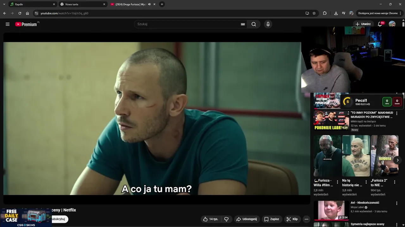
Task: Click the 0 losses counter on overlay
Action: point(397,102)
